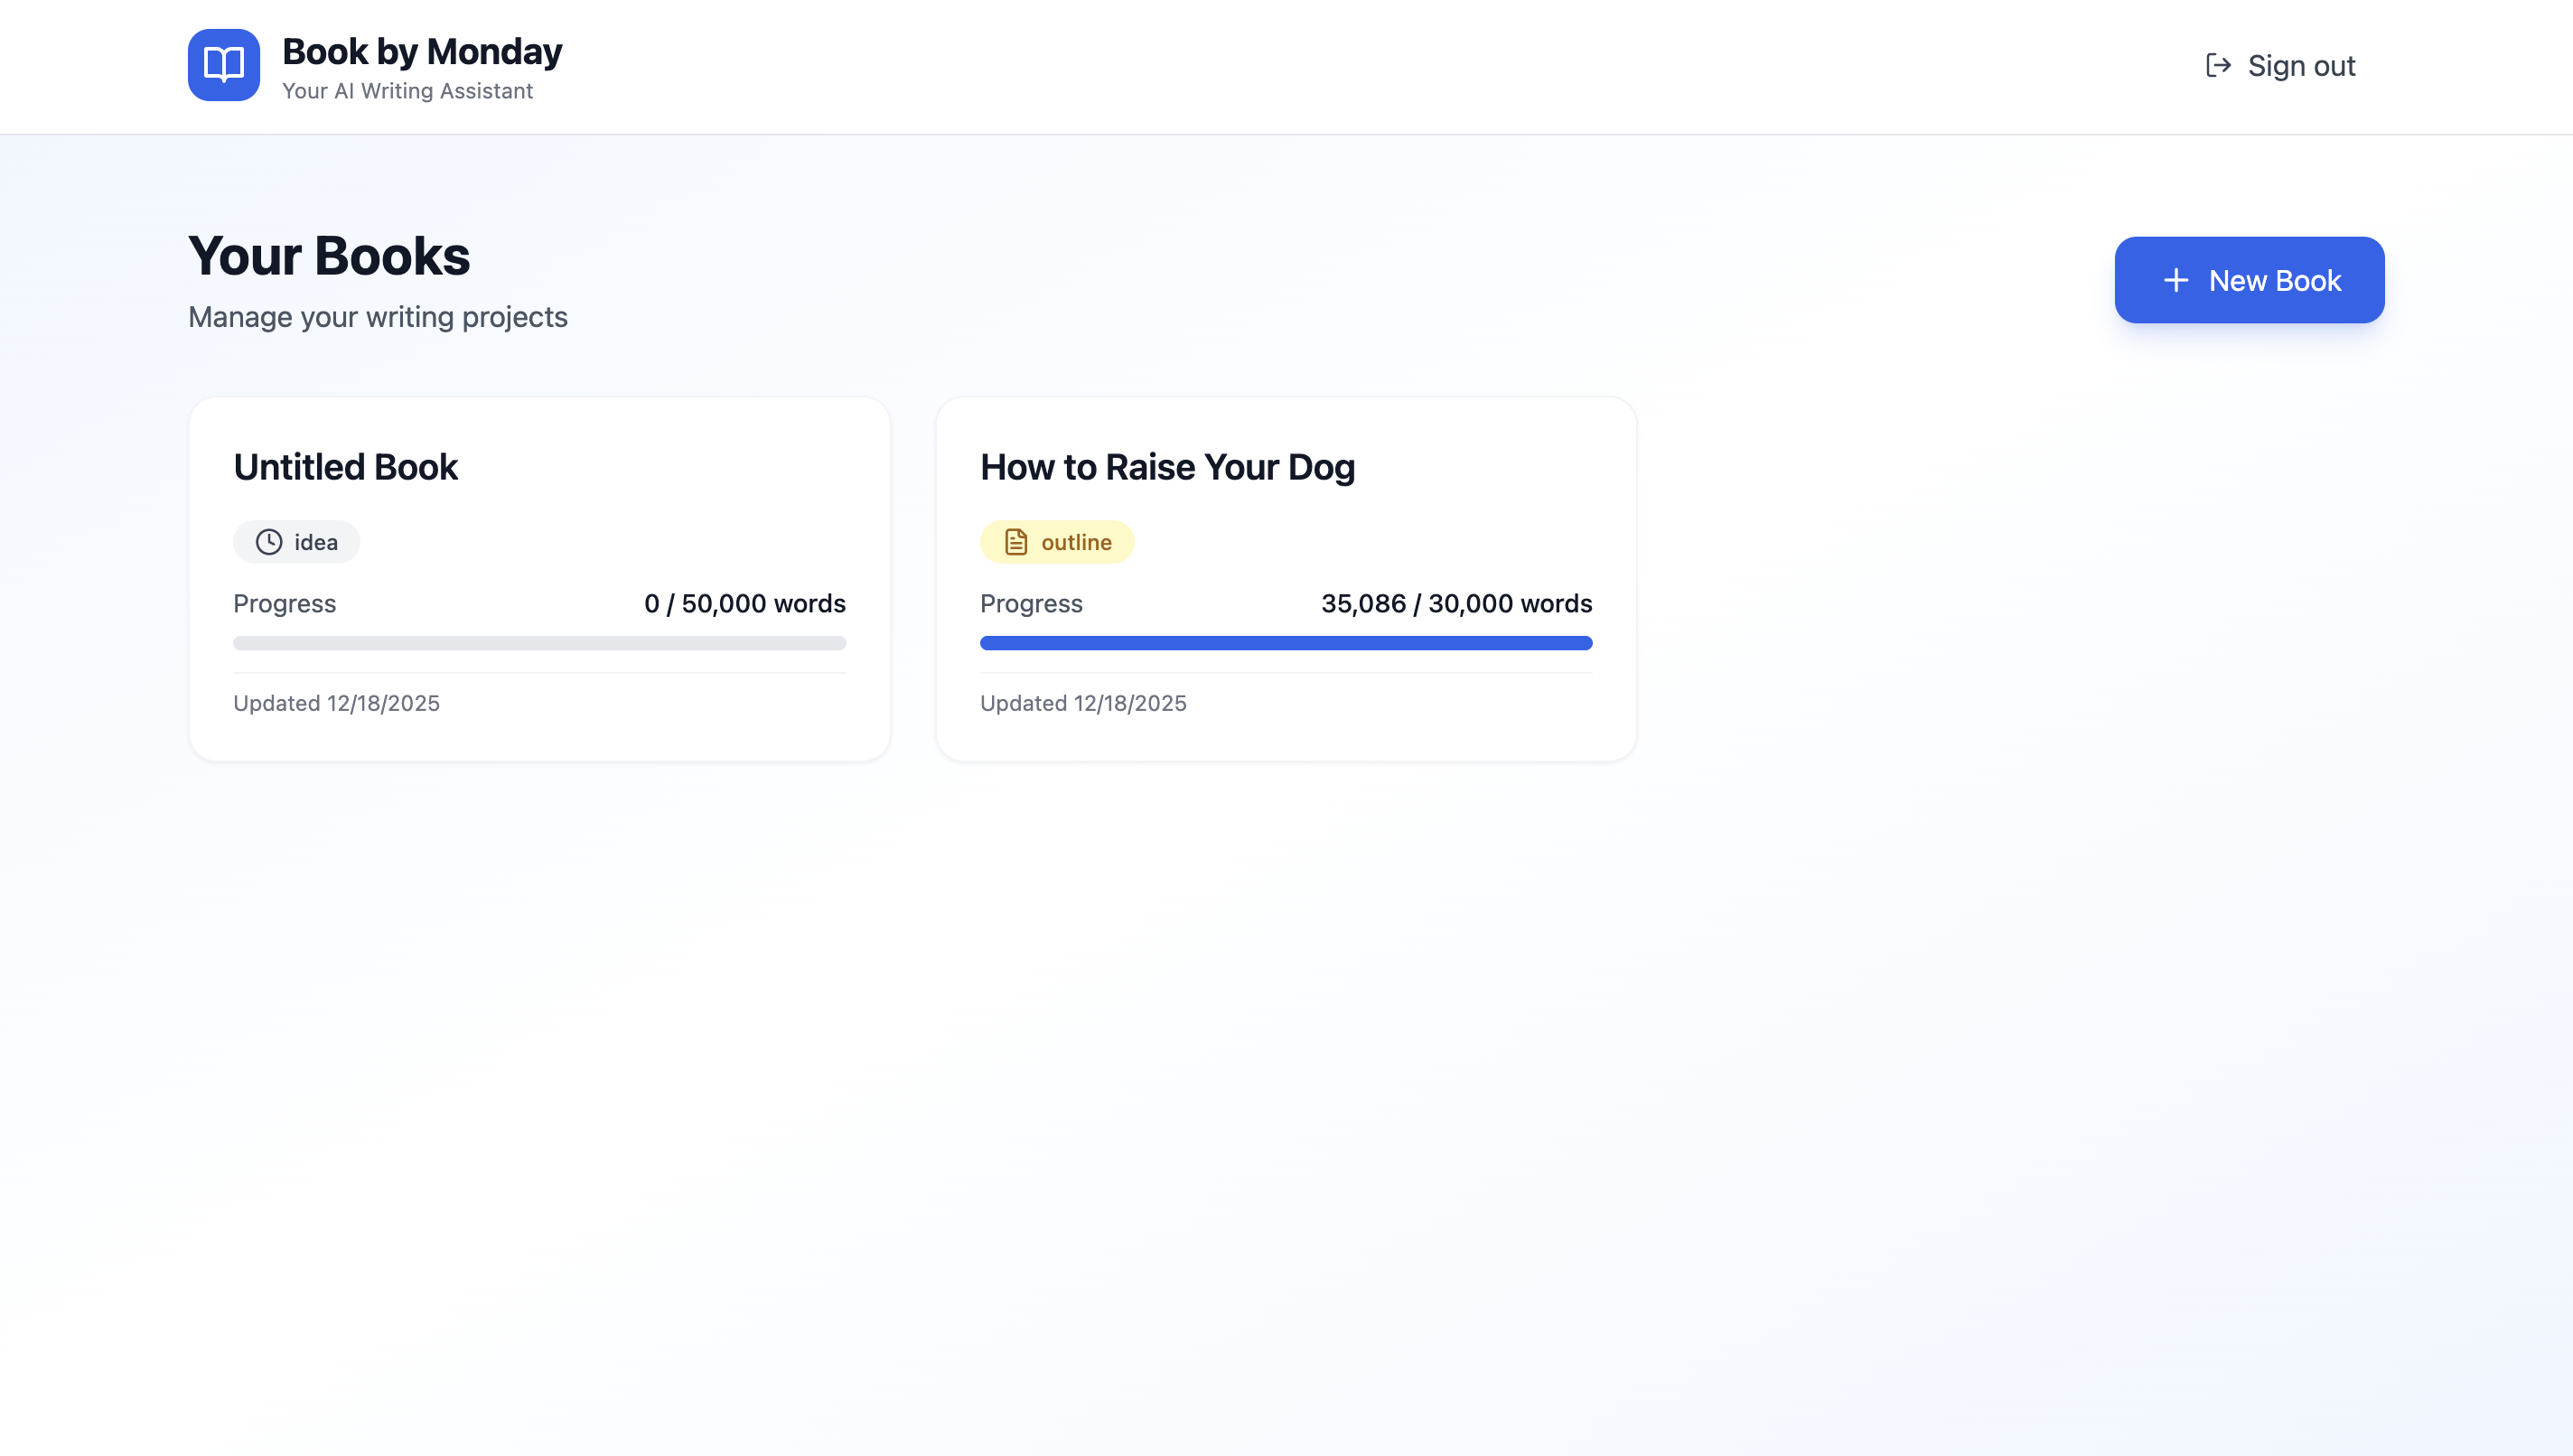Click the Untitled Book empty progress bar
The height and width of the screenshot is (1456, 2573).
tap(539, 643)
